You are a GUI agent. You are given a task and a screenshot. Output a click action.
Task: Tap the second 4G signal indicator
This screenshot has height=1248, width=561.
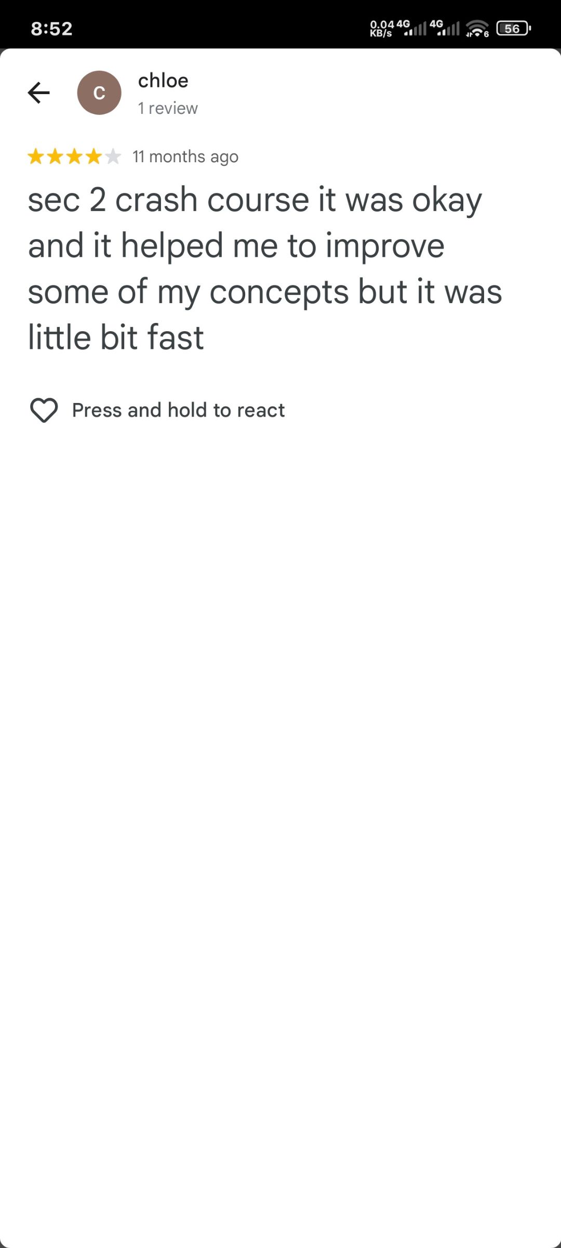pos(445,28)
